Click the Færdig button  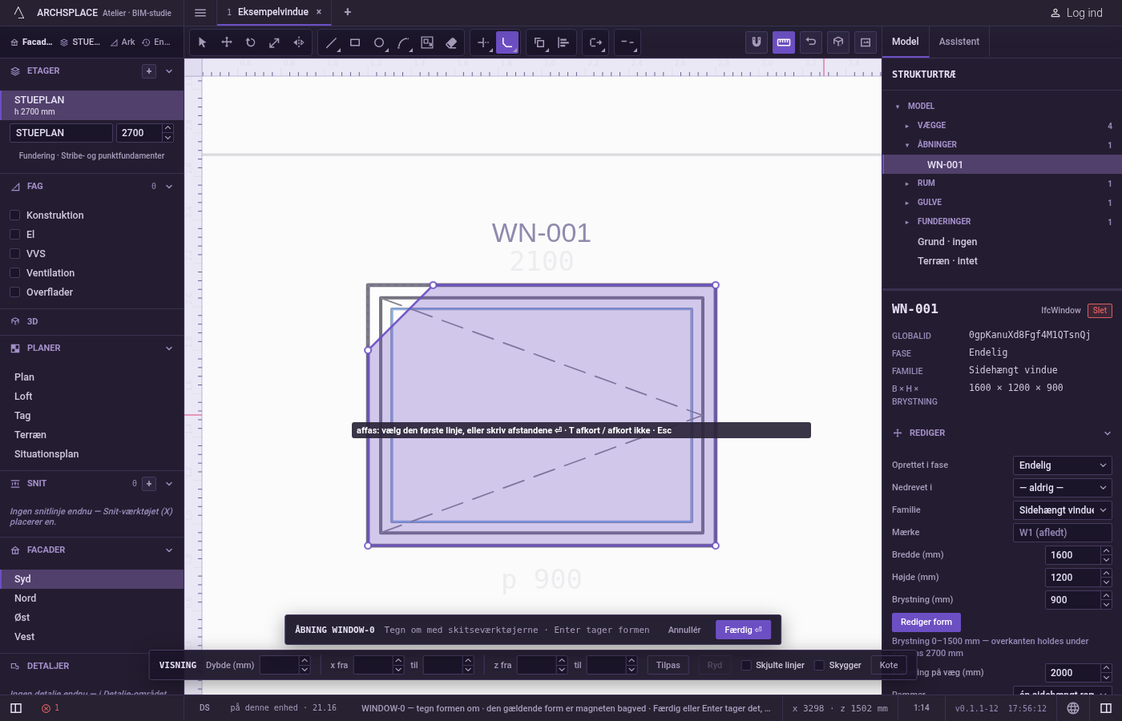pyautogui.click(x=743, y=630)
